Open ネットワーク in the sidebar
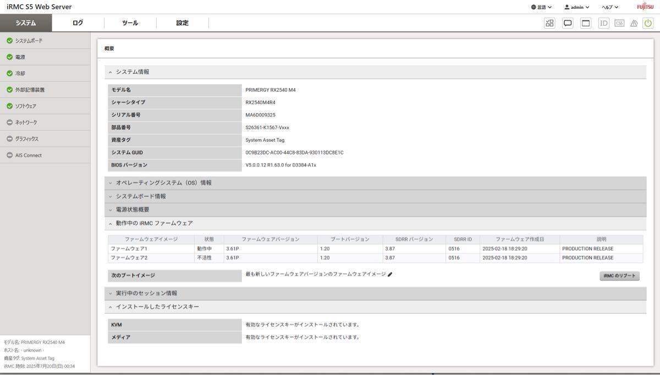 coord(45,123)
